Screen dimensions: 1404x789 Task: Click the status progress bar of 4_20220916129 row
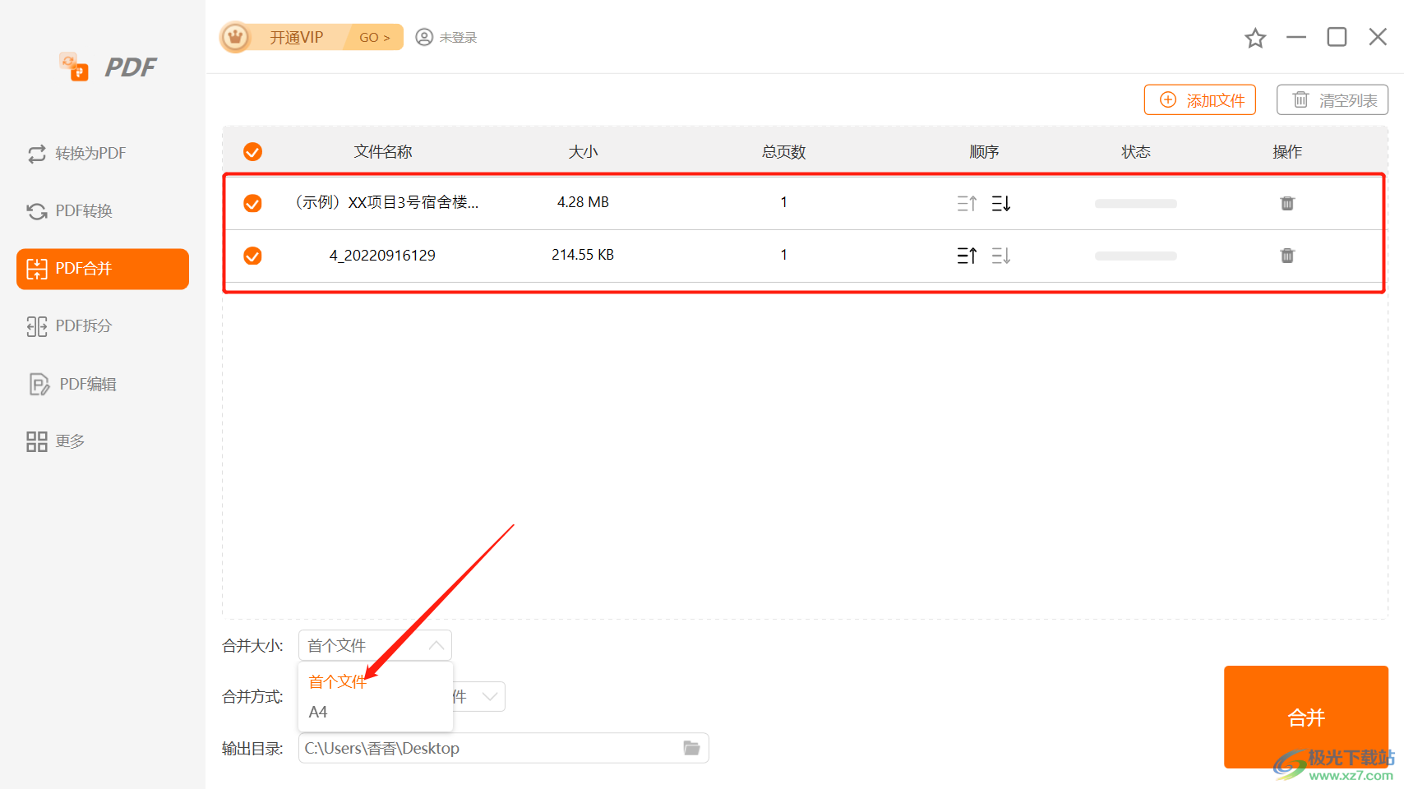(x=1136, y=256)
